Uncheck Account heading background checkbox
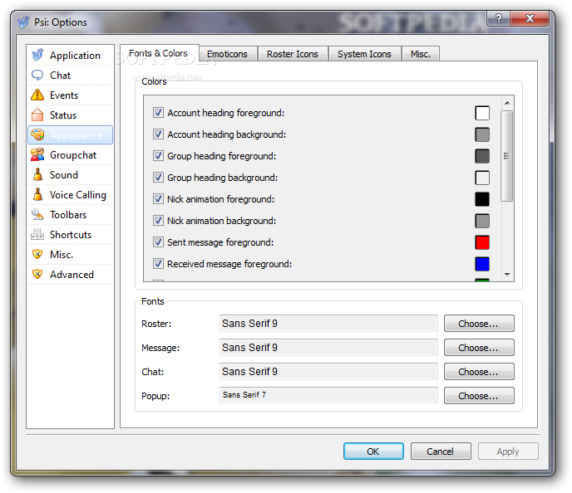The image size is (572, 493). tap(158, 134)
